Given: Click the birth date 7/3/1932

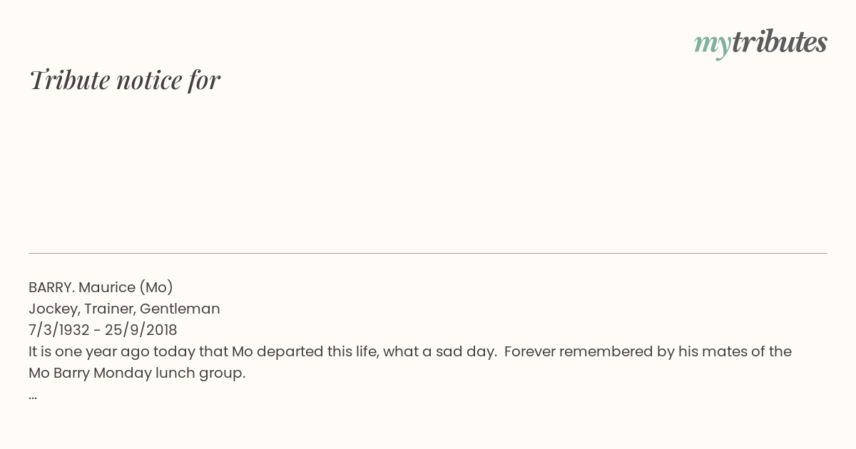Looking at the screenshot, I should (59, 330).
